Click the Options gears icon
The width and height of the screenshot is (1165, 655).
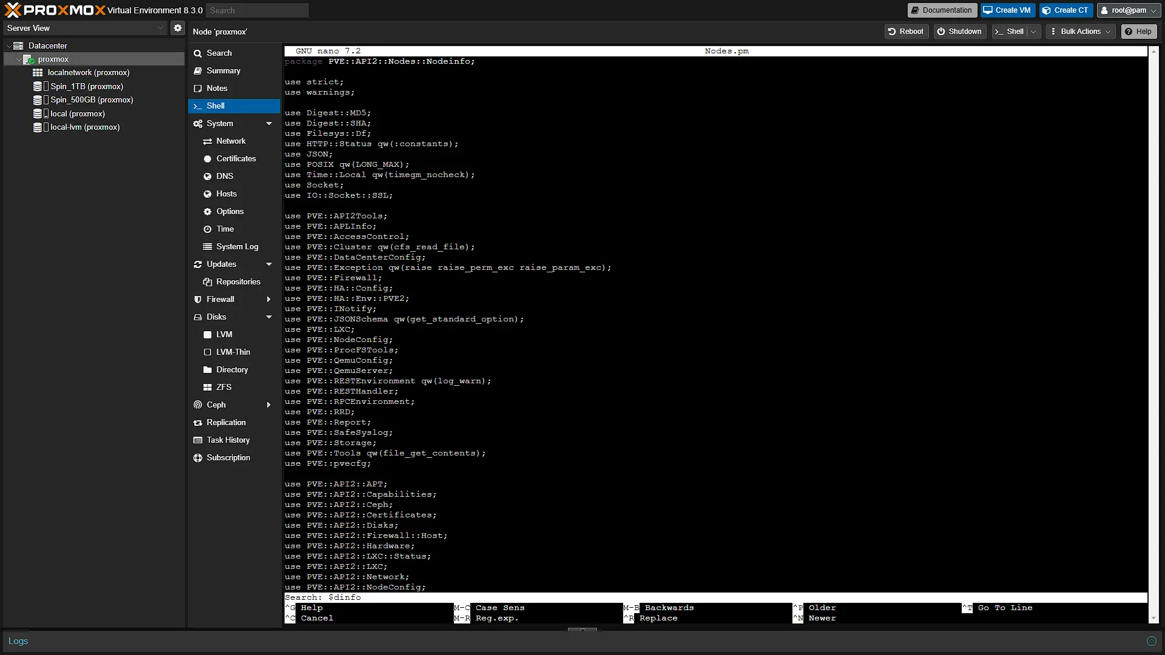tap(208, 212)
